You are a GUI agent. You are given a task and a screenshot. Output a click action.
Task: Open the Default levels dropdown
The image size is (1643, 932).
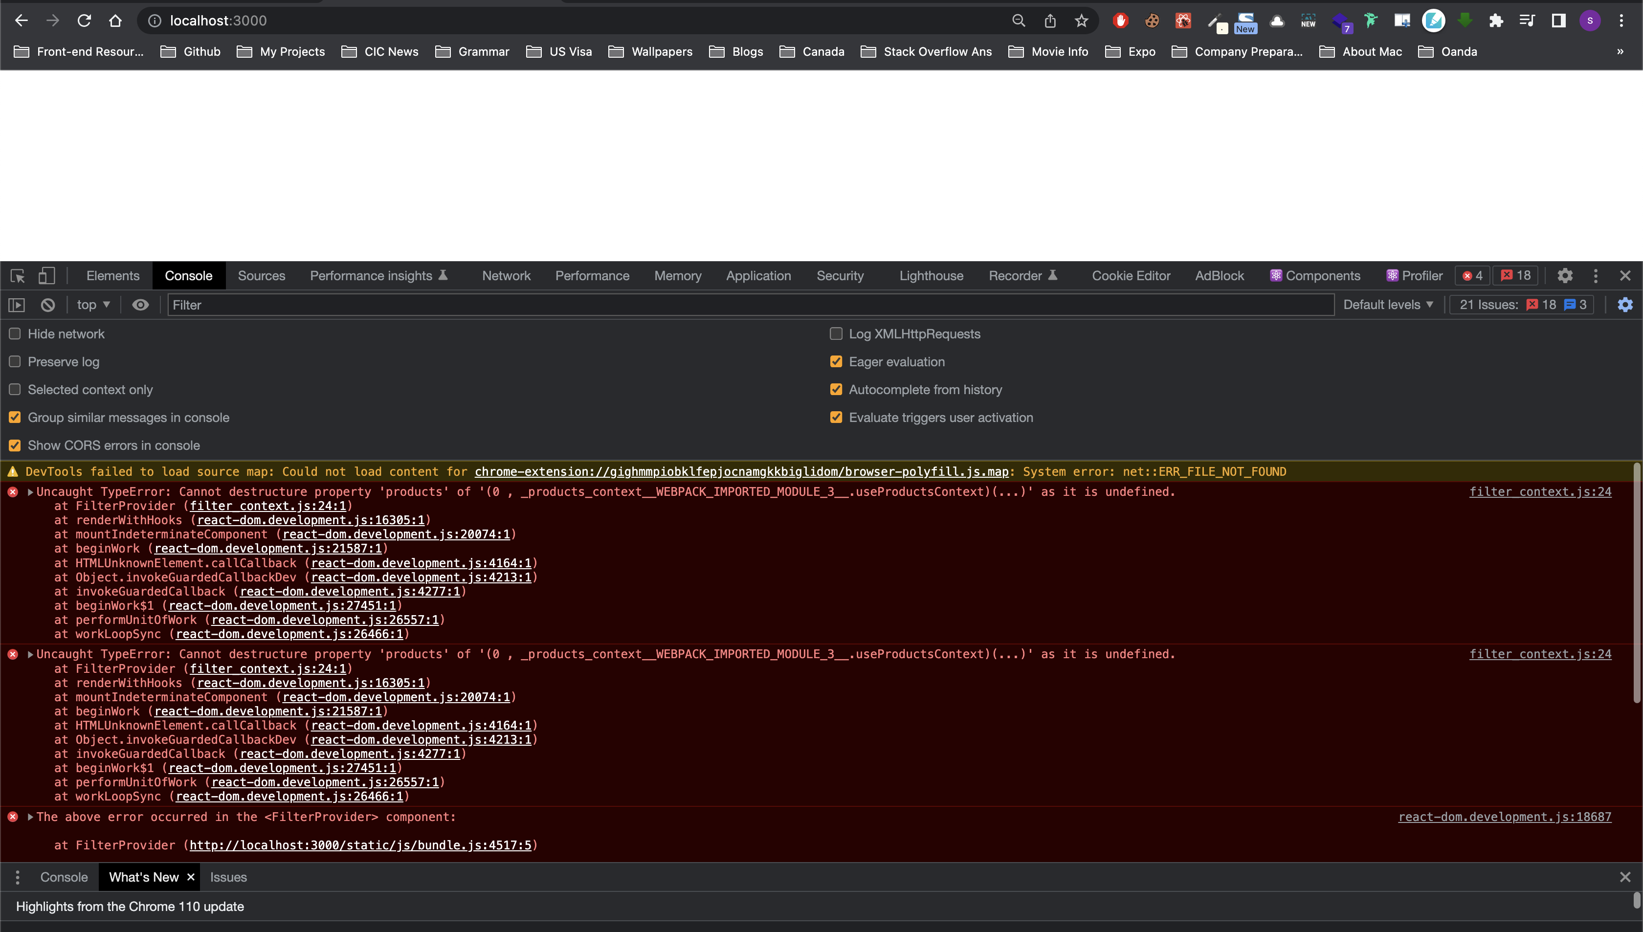(1388, 305)
